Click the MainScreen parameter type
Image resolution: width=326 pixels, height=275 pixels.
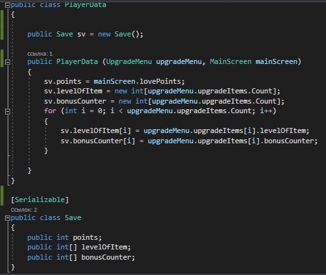(x=231, y=61)
